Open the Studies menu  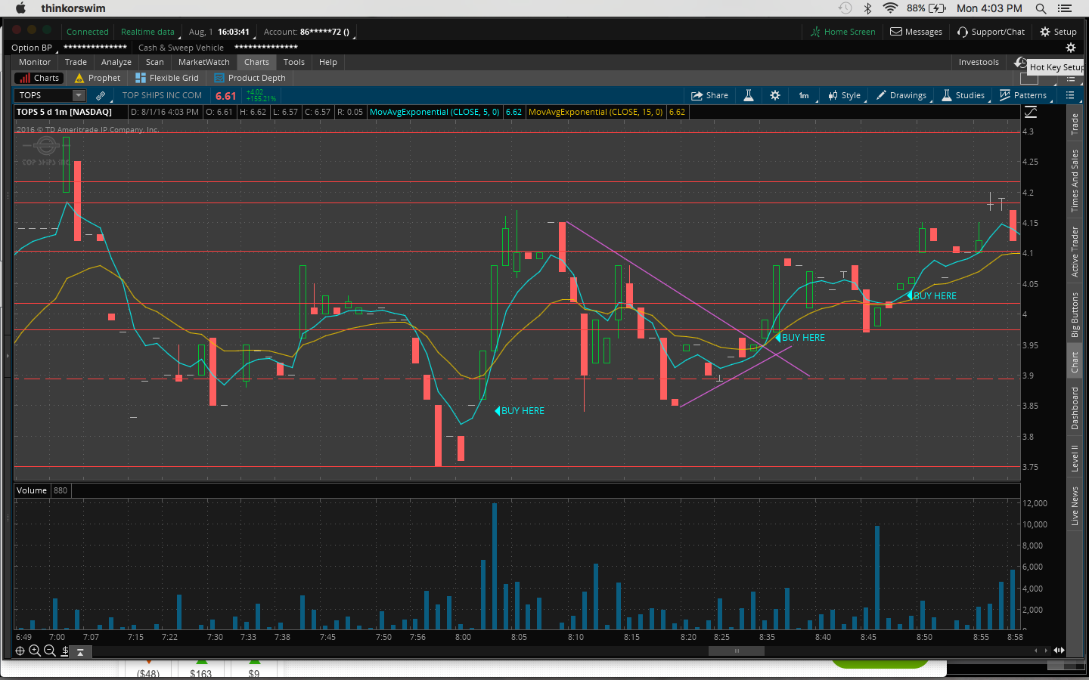point(963,95)
